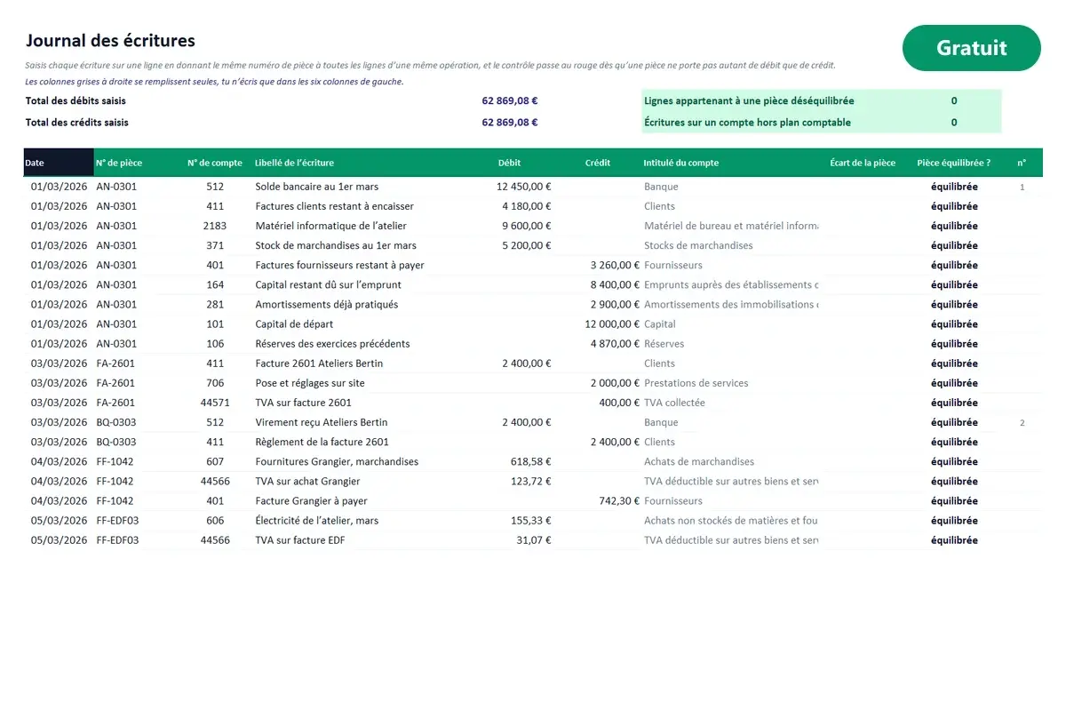Select account number 101 cell
The image size is (1066, 711).
tap(215, 324)
